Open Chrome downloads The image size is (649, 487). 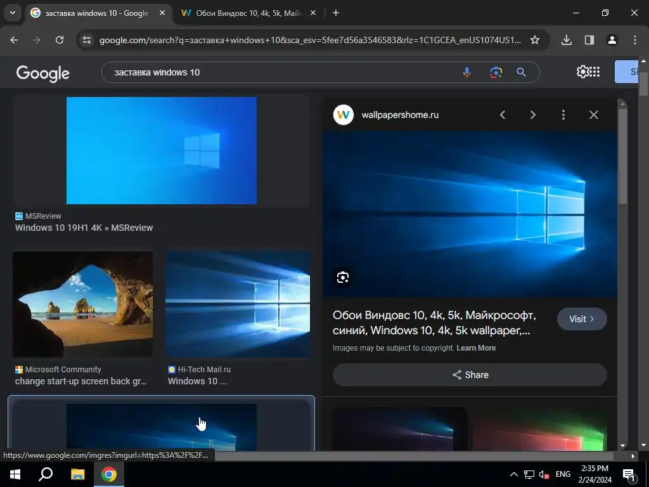coord(567,40)
